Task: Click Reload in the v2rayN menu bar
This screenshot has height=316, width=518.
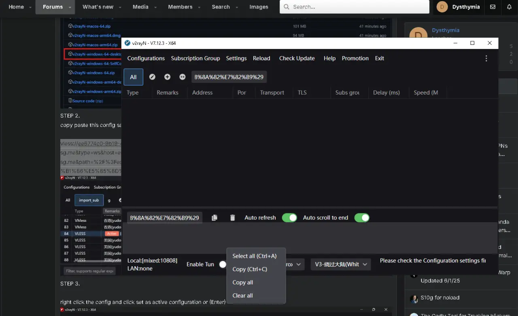Action: pyautogui.click(x=261, y=58)
